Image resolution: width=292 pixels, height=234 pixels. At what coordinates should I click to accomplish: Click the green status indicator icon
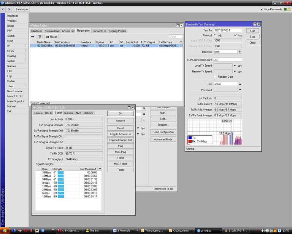[285, 9]
